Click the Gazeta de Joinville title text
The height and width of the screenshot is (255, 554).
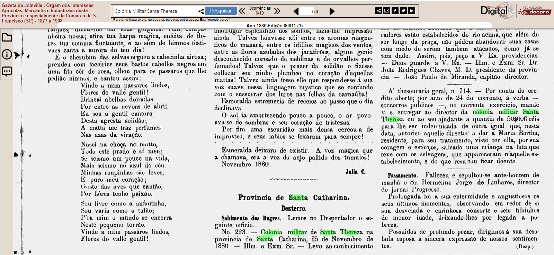[x=49, y=13]
